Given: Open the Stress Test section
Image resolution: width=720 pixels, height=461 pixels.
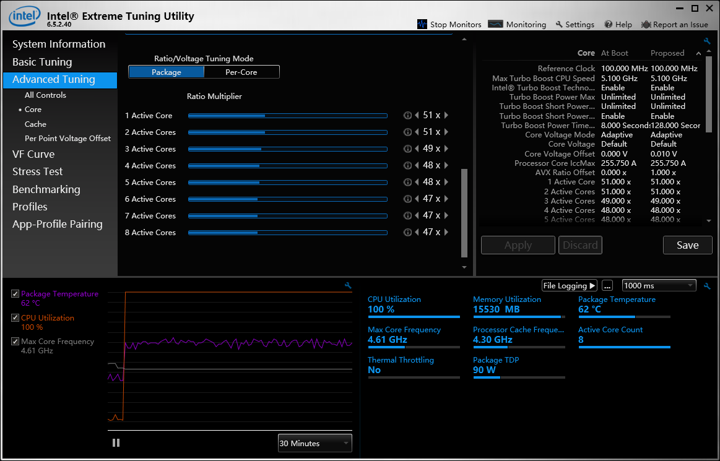Looking at the screenshot, I should click(x=38, y=171).
